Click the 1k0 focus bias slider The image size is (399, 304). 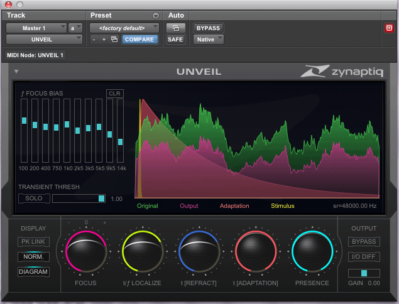coord(67,131)
